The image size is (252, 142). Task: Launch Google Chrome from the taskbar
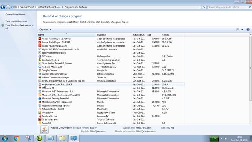[x=16, y=138]
